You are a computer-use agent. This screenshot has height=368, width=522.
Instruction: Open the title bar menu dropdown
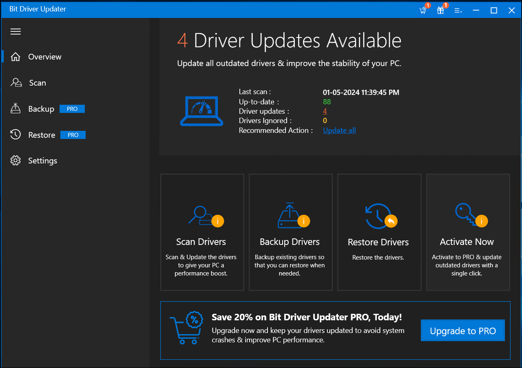458,10
